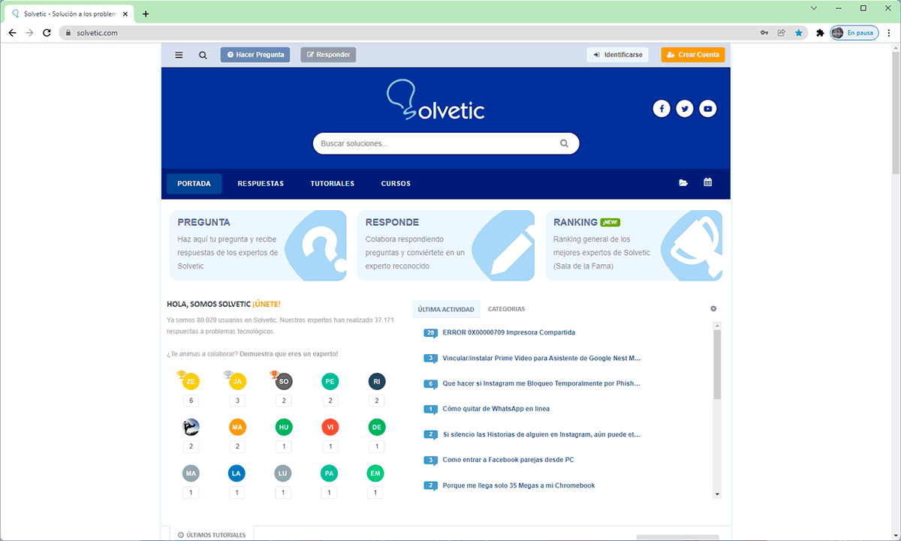Viewport: 901px width, 541px height.
Task: Open user avatar SO
Action: tap(284, 381)
